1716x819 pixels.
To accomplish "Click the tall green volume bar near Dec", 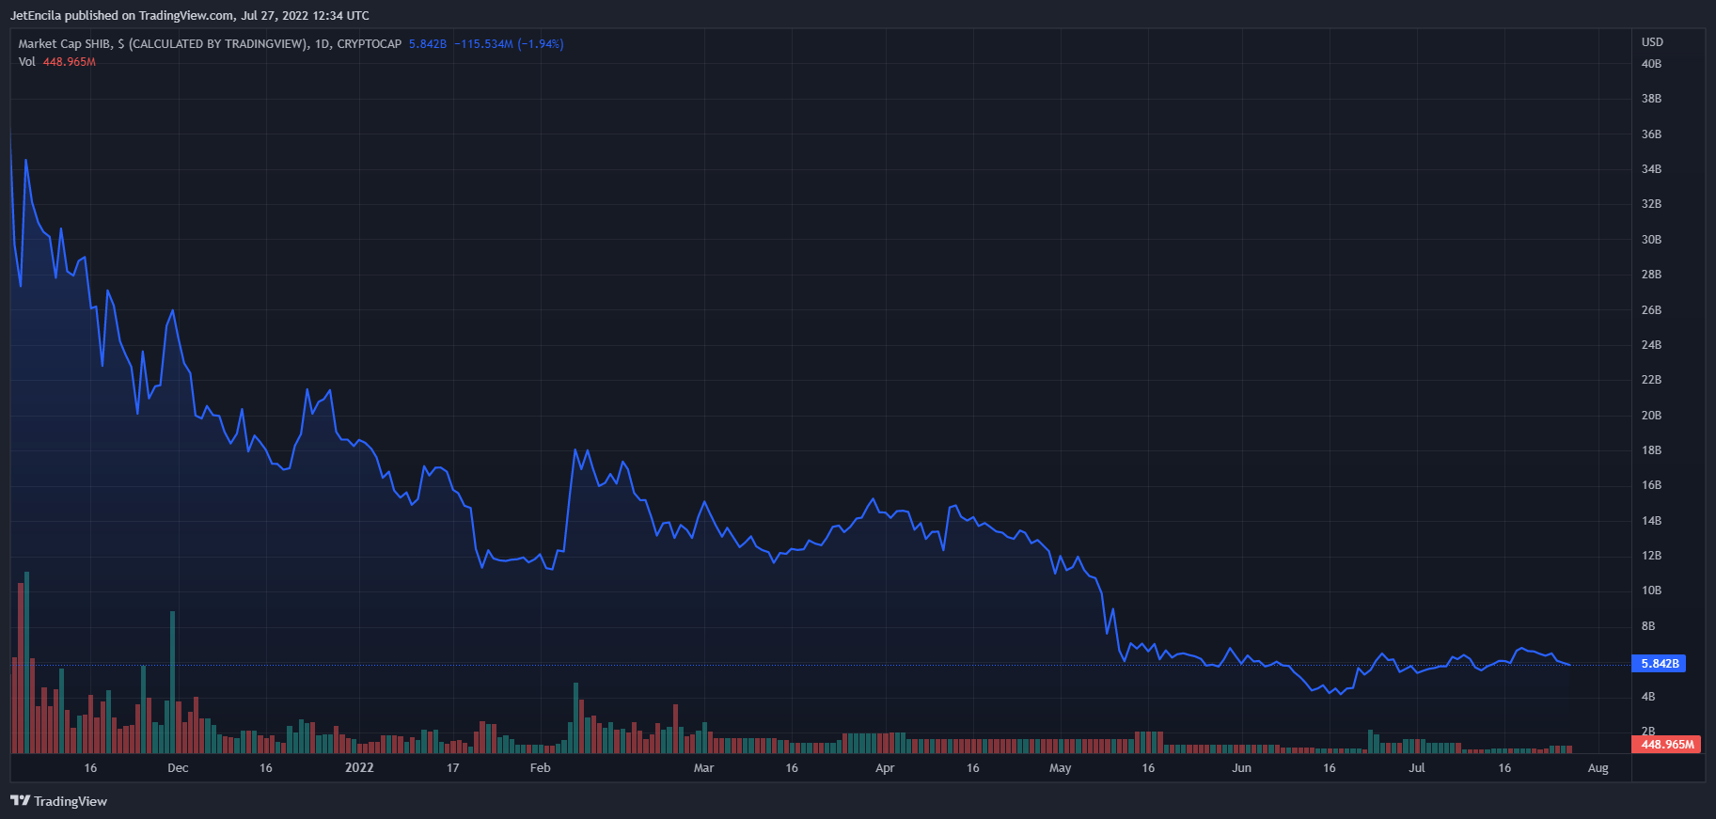I will 172,682.
